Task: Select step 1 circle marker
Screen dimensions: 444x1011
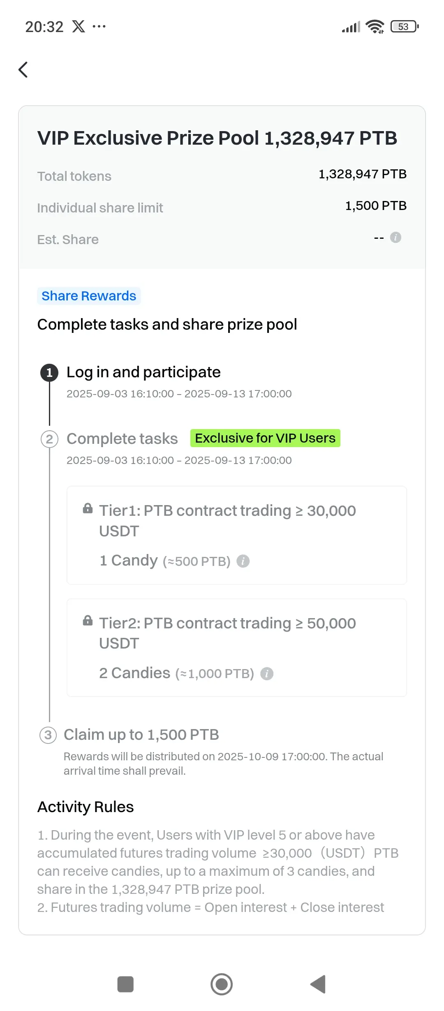Action: pyautogui.click(x=49, y=372)
